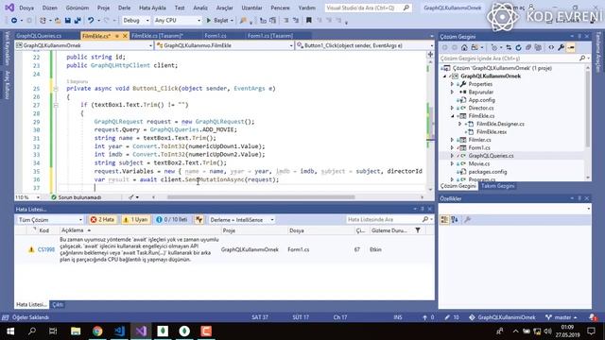This screenshot has height=340, width=605.
Task: Toggle pin on FilmEkle.cs tab
Action: pos(116,36)
